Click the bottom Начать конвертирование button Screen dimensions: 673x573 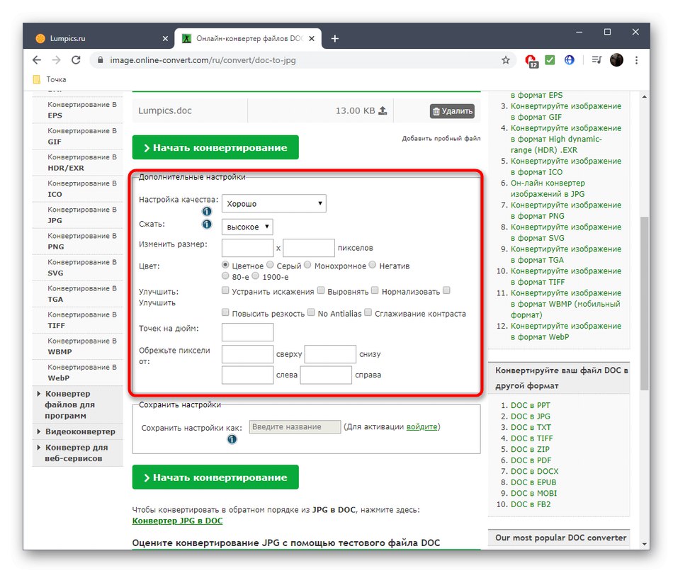[x=215, y=477]
